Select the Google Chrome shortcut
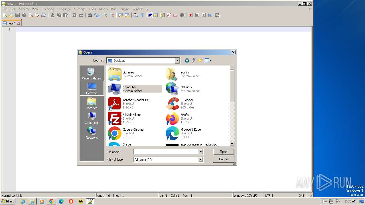 (135, 133)
